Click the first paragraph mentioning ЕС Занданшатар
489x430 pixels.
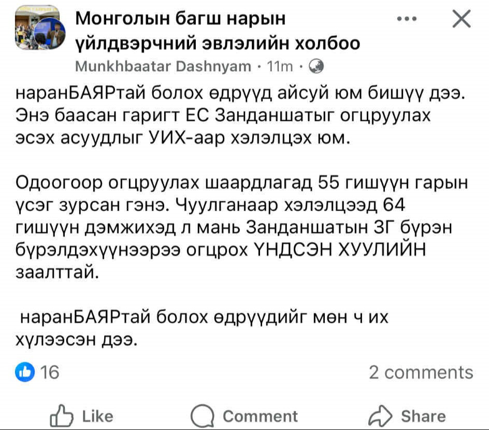pyautogui.click(x=233, y=116)
